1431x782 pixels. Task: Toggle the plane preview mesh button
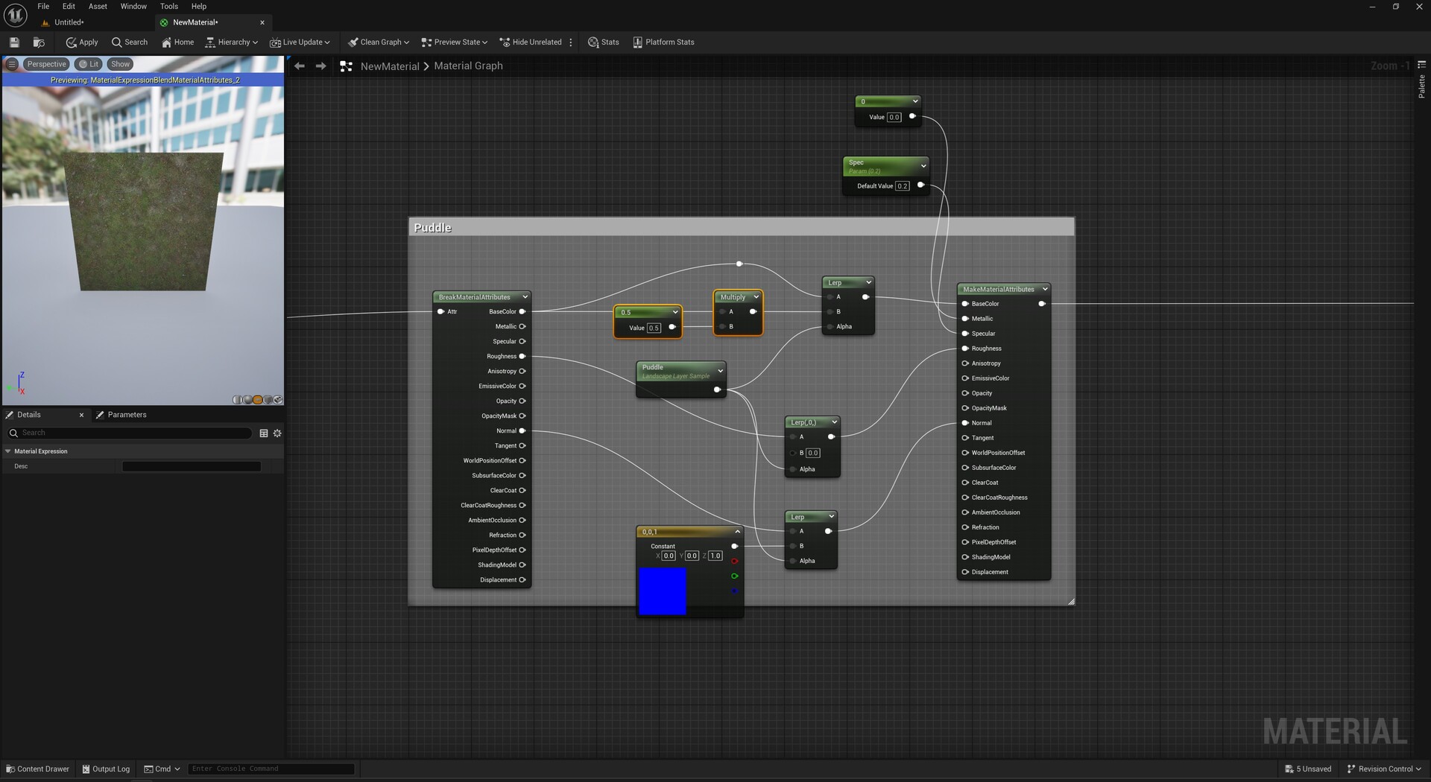pyautogui.click(x=258, y=400)
